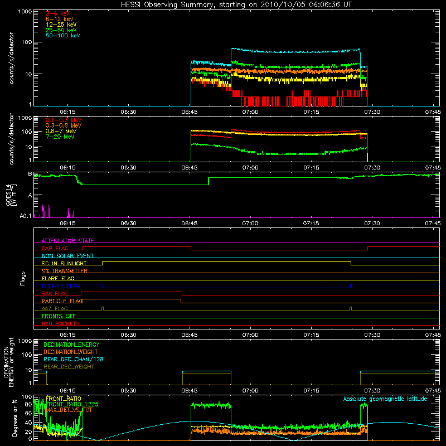Click the FRONT_RATIO legend entry
The width and height of the screenshot is (446, 446).
(64, 399)
